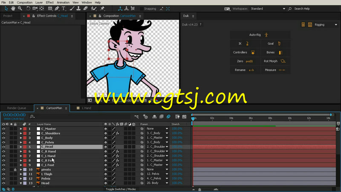Expand the Pelvis layer properties
341x192 pixels.
tap(21, 179)
